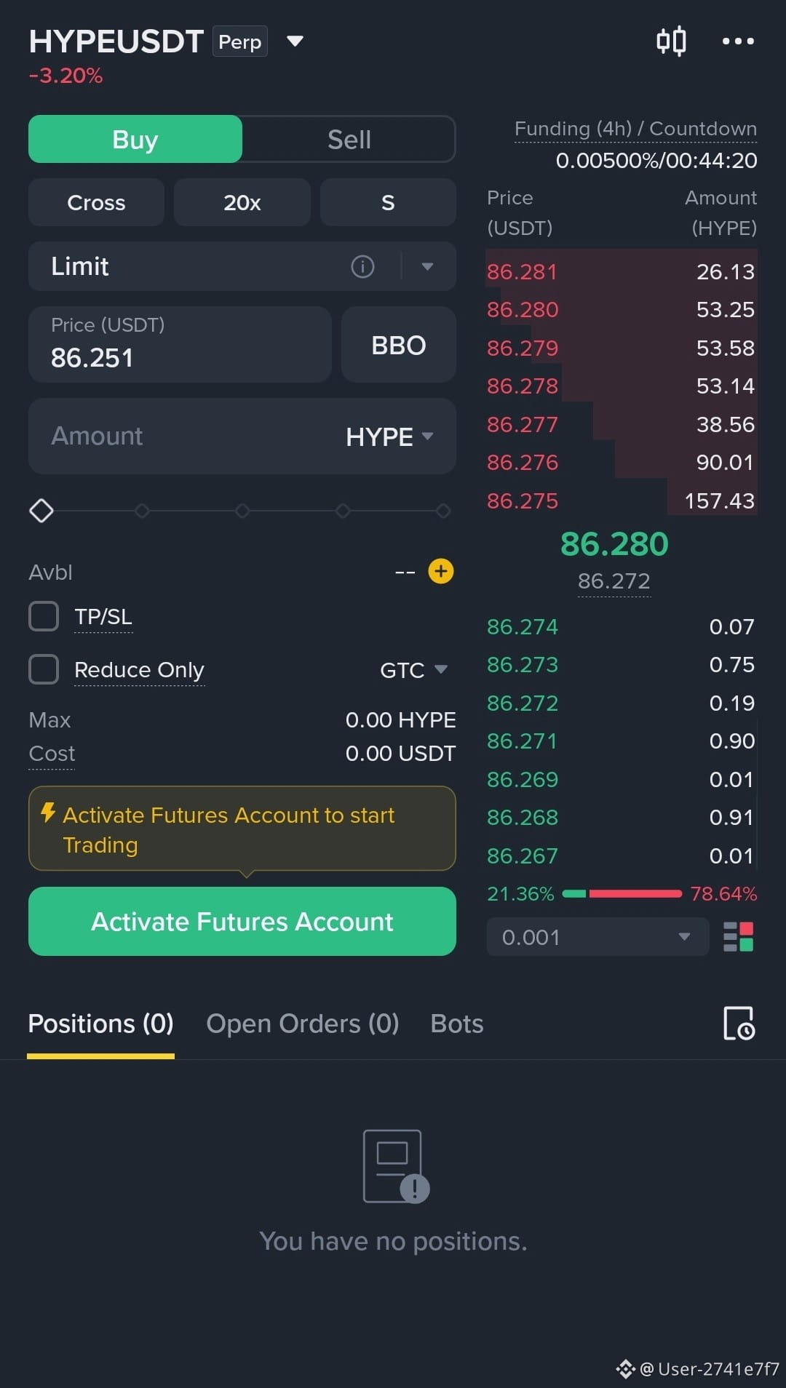This screenshot has width=786, height=1388.
Task: Tap the amount slider's middle marker
Action: pyautogui.click(x=242, y=511)
